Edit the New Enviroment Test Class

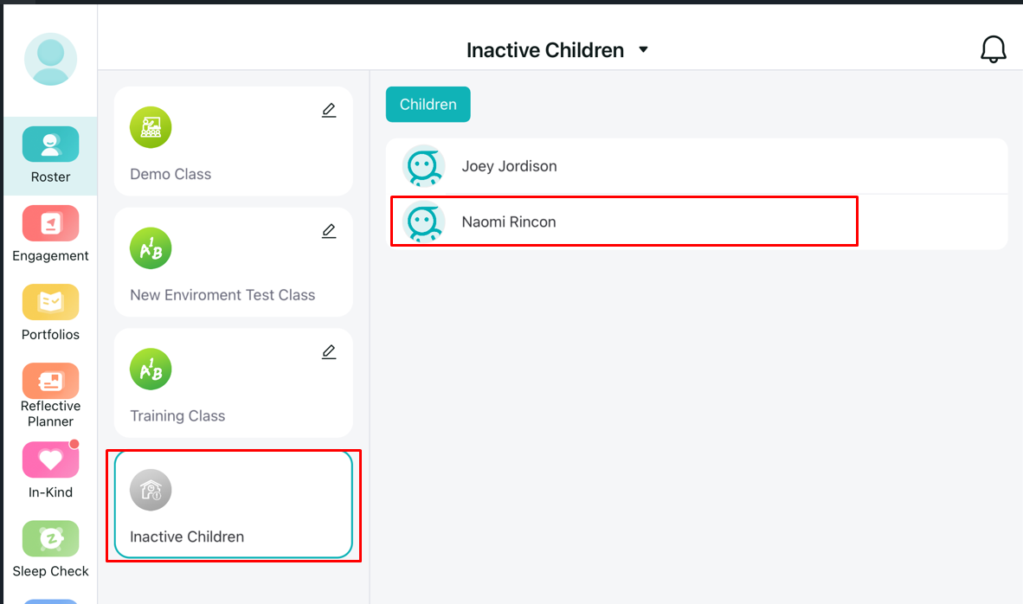(329, 231)
